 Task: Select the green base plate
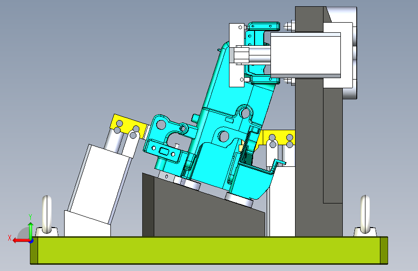pos(209,250)
